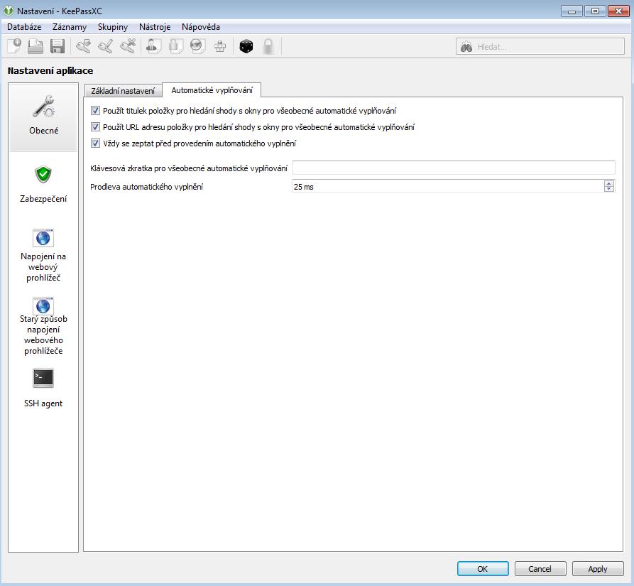Toggle 'Použít titulek položky' checkbox
This screenshot has height=586, width=634.
(95, 110)
